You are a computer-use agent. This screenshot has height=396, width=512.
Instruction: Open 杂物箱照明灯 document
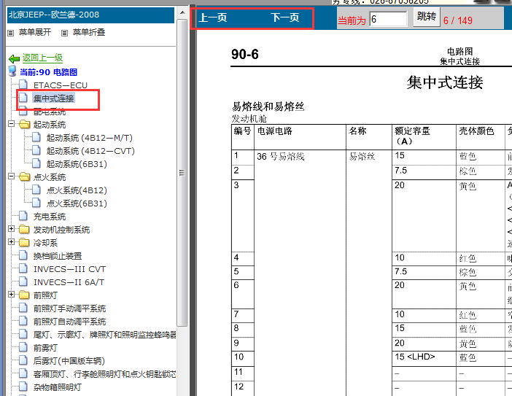pyautogui.click(x=58, y=387)
